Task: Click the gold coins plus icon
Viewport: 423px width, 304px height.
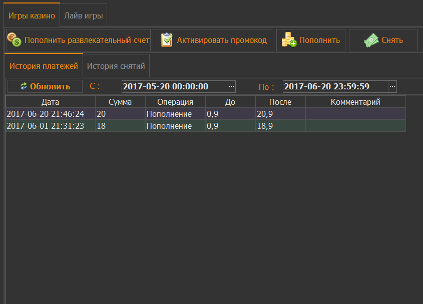Action: [x=289, y=39]
